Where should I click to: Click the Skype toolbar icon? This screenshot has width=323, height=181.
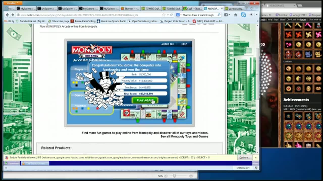(243, 15)
